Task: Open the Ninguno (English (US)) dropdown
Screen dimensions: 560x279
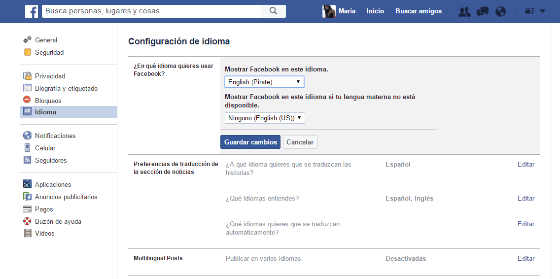Action: (265, 118)
